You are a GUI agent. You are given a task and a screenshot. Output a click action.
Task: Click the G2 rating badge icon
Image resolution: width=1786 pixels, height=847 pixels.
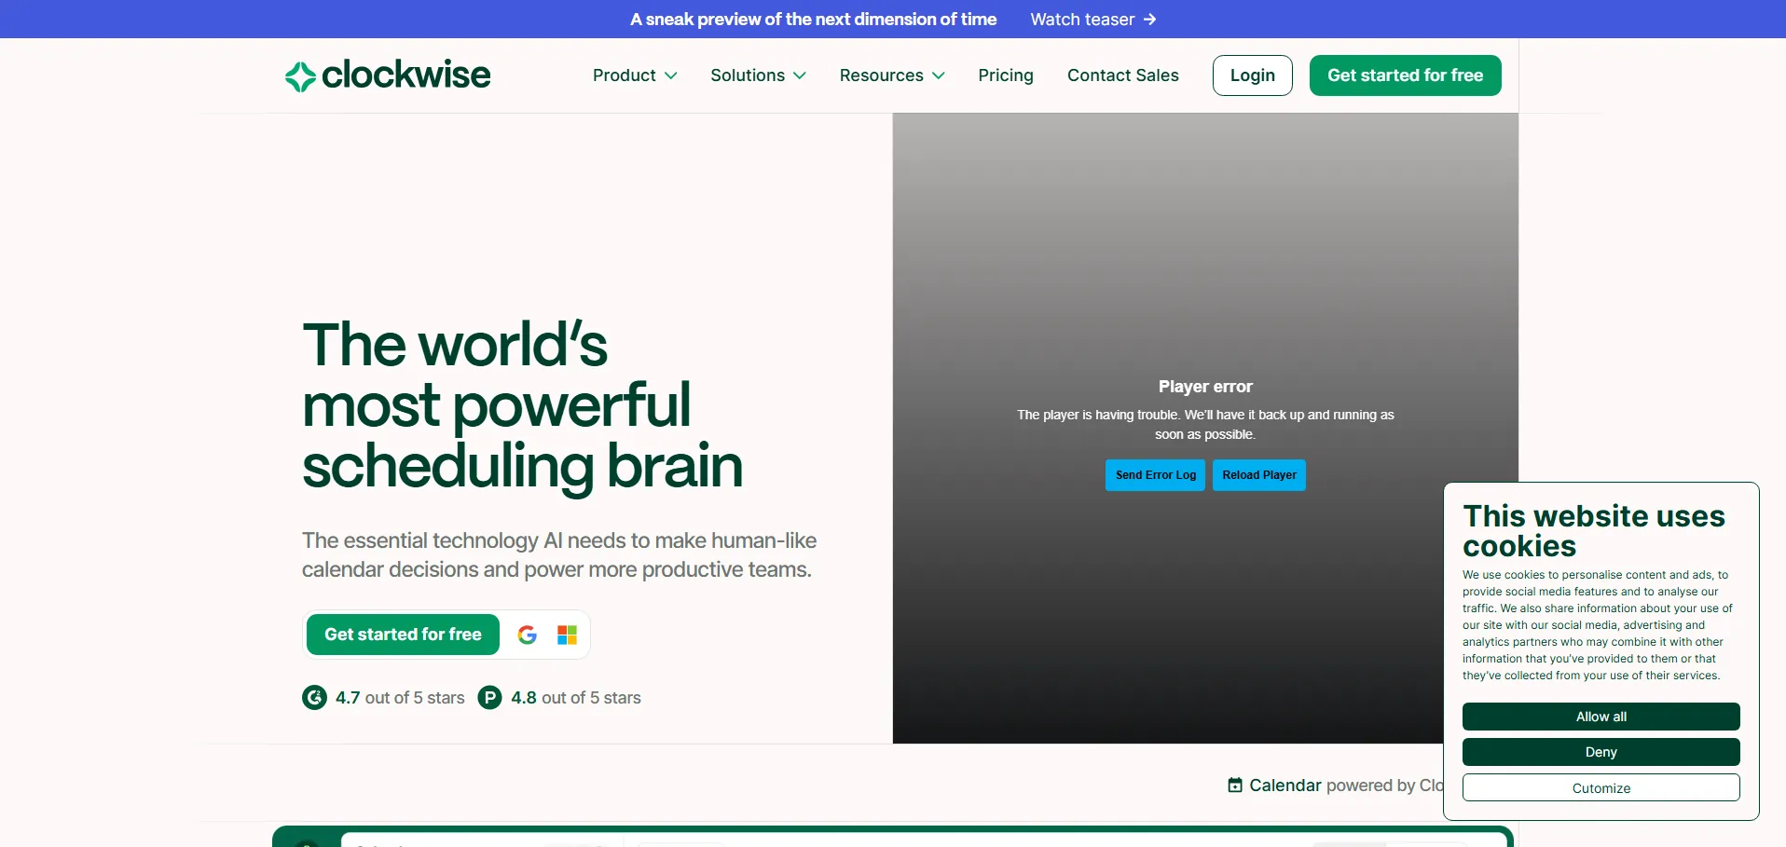pyautogui.click(x=314, y=697)
